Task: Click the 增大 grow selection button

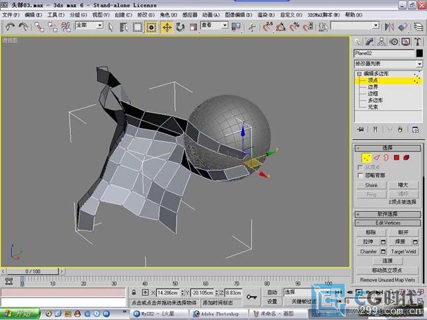Action: coord(403,185)
